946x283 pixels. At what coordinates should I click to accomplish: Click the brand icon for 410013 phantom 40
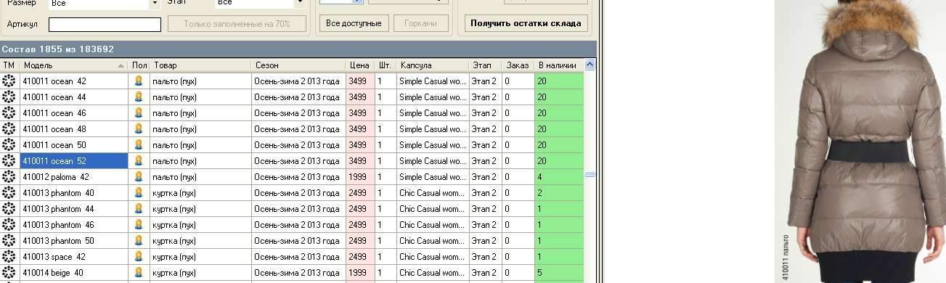pos(9,193)
